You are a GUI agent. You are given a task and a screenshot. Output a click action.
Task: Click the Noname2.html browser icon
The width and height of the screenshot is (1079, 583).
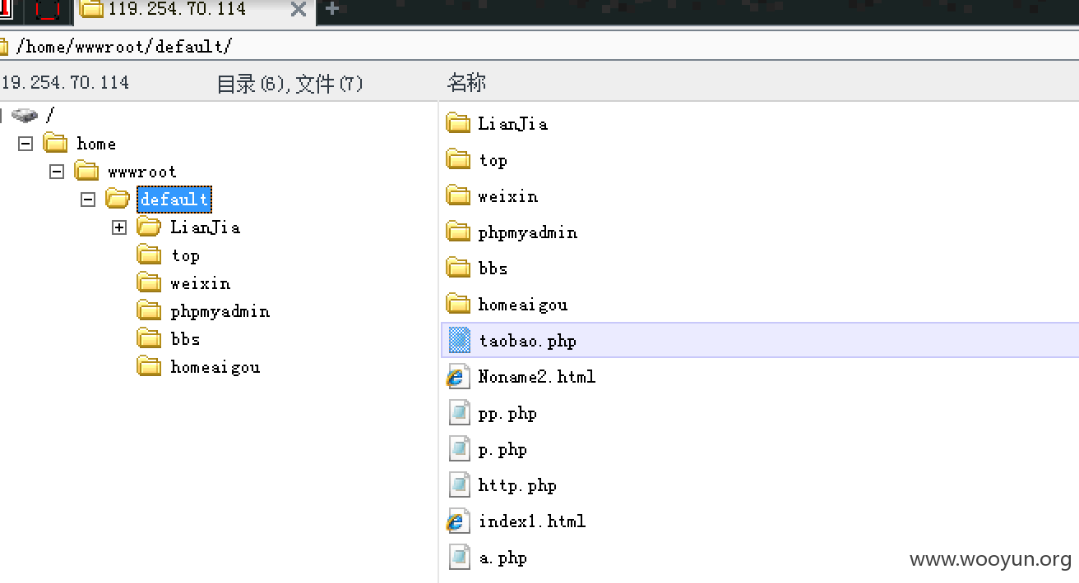tap(458, 377)
